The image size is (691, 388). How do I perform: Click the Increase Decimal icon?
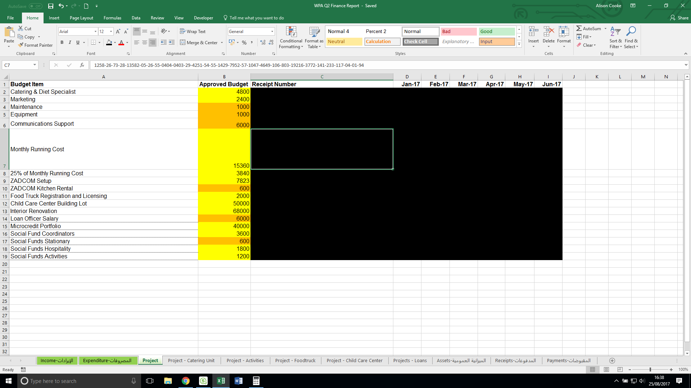click(x=263, y=42)
